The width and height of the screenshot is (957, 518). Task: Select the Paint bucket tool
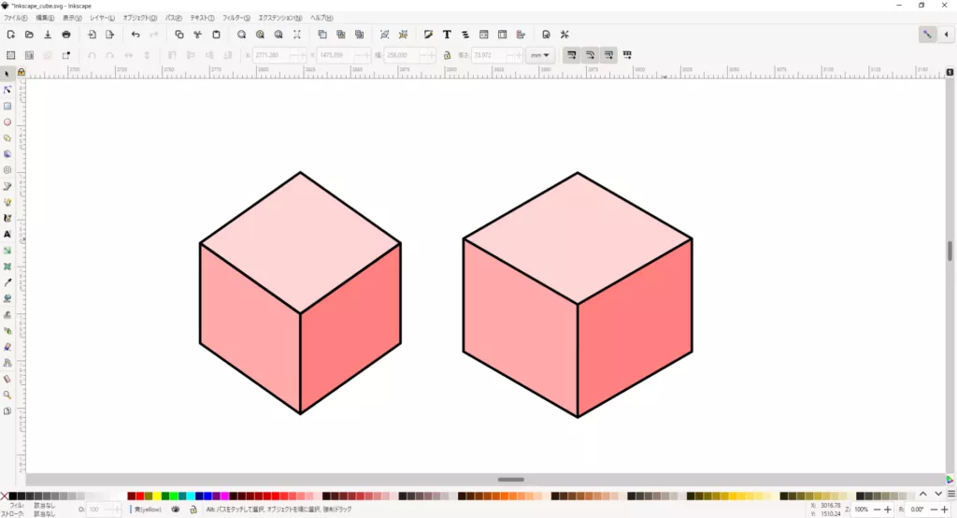tap(7, 298)
